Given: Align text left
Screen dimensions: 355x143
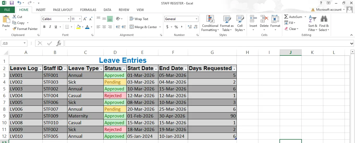Looking at the screenshot, I should click(98, 27).
